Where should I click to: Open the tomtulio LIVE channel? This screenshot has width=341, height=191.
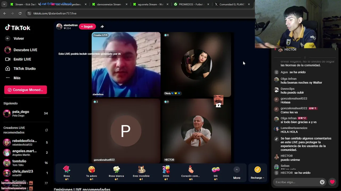point(25,163)
